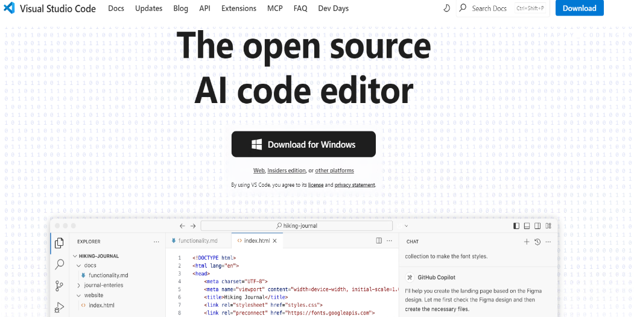The image size is (634, 317).
Task: Open chat history clock icon
Action: [537, 242]
